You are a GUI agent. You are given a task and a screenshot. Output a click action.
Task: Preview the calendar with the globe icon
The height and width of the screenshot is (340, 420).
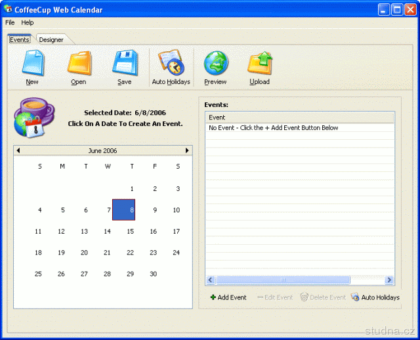(216, 67)
